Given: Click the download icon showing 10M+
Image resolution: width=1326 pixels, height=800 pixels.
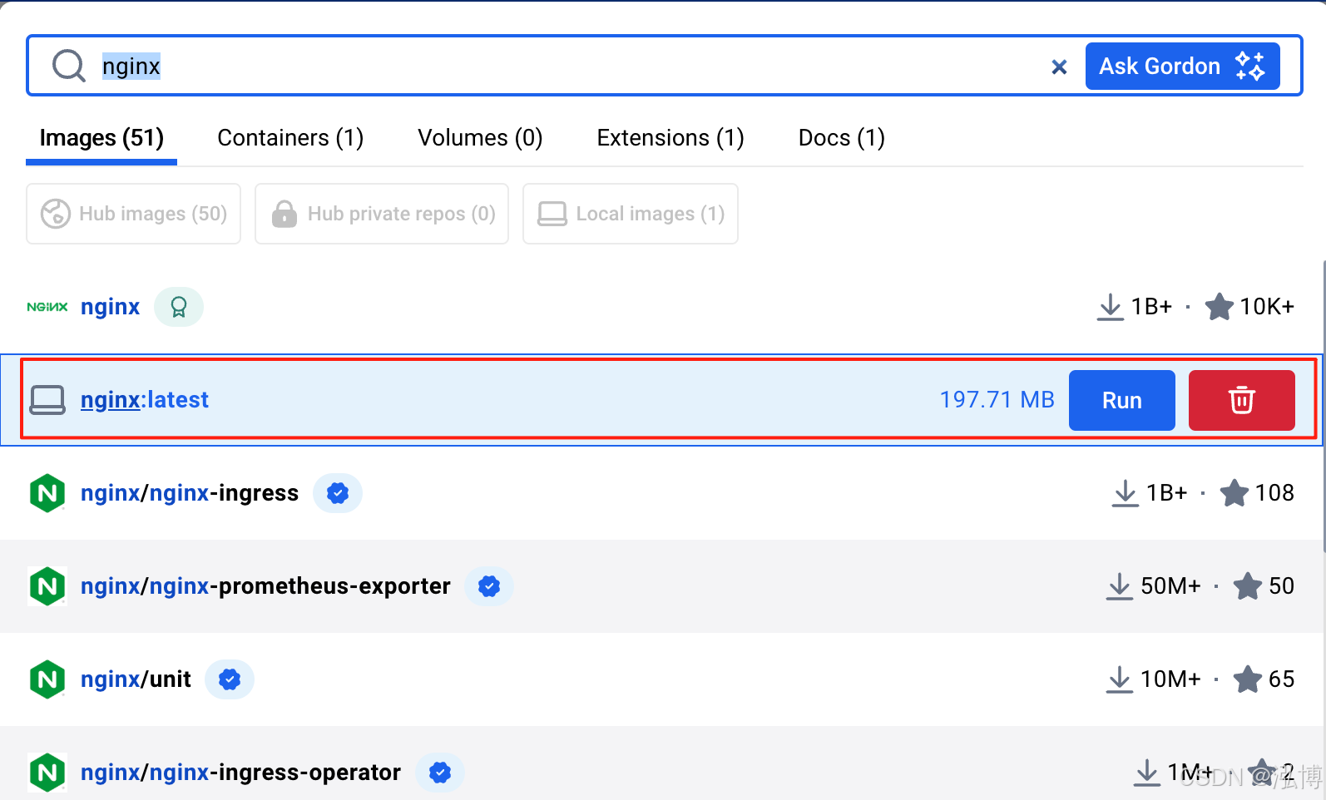Looking at the screenshot, I should tap(1120, 679).
